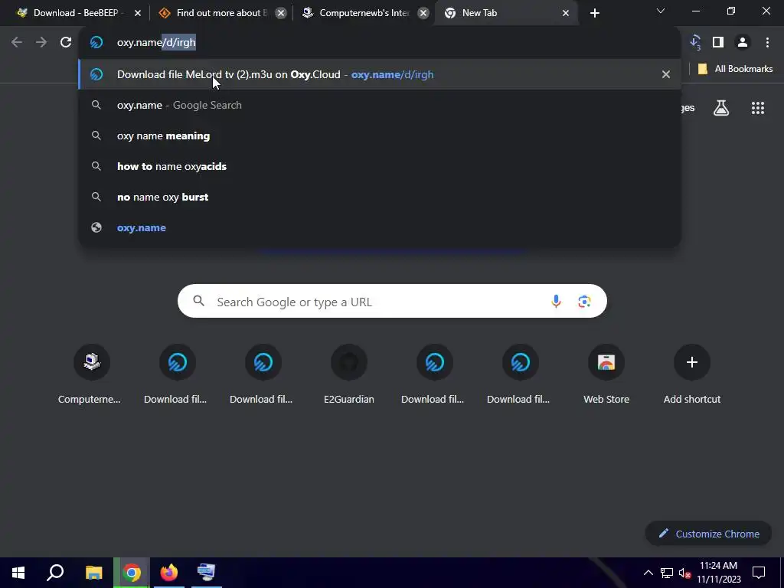Click the Customize Chrome button
Image resolution: width=784 pixels, height=588 pixels.
[x=708, y=534]
